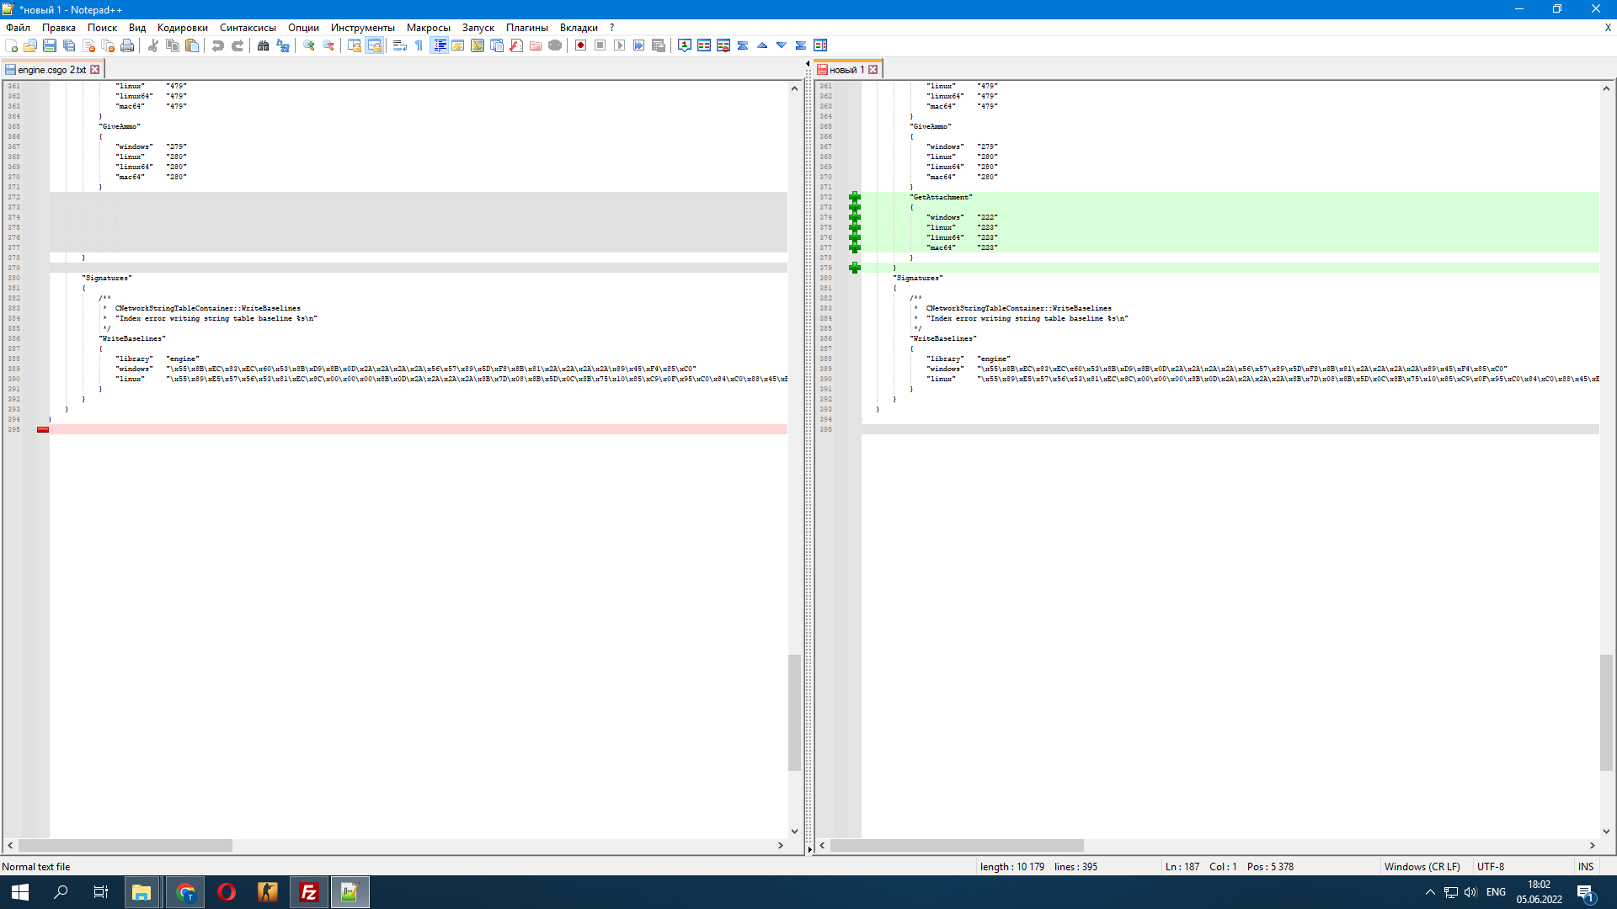Click the Save All toolbar button

pyautogui.click(x=69, y=45)
